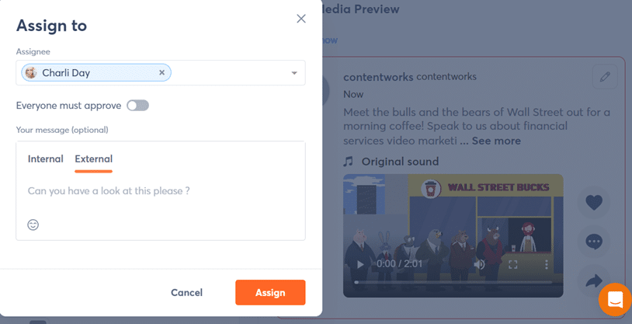Screen dimensions: 632x324
Task: Click the heart like icon
Action: coord(594,203)
